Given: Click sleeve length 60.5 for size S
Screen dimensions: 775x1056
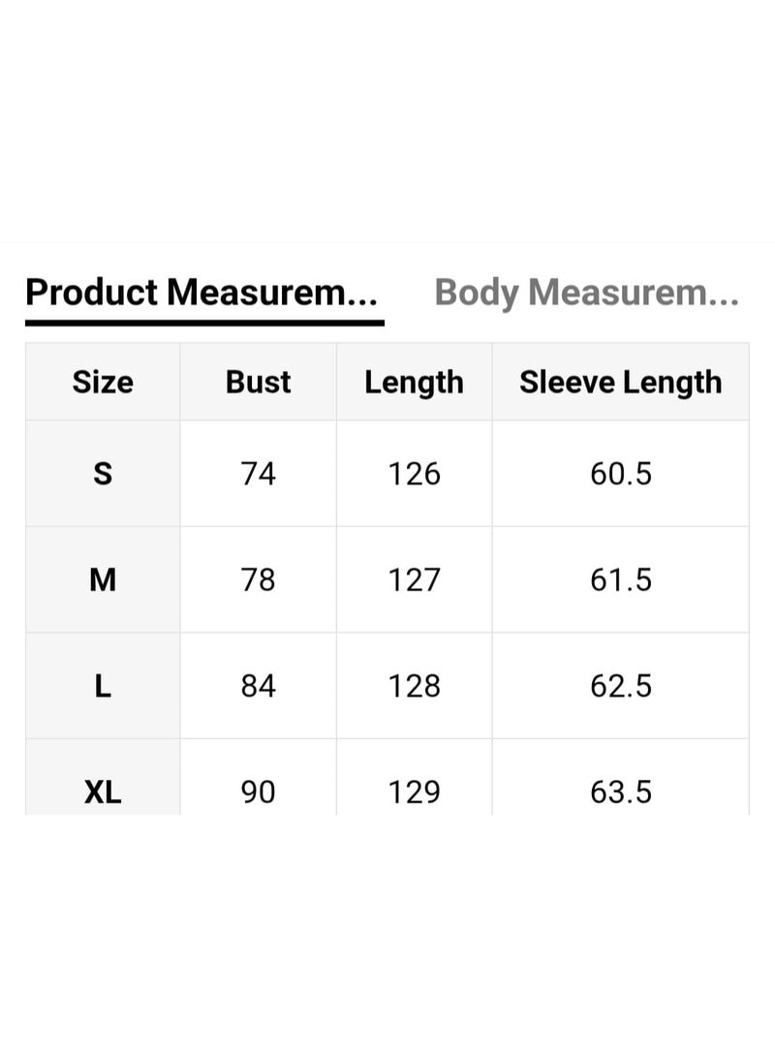Looking at the screenshot, I should click(x=621, y=474).
